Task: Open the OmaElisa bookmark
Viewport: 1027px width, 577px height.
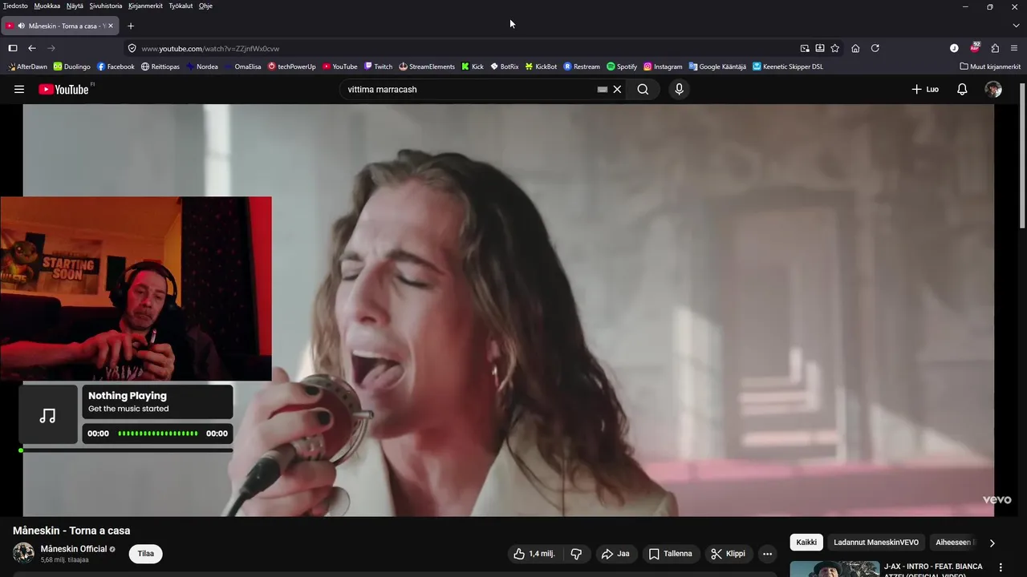Action: (x=242, y=67)
